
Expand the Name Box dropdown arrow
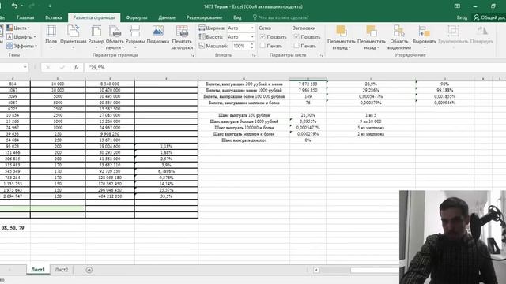click(x=25, y=67)
